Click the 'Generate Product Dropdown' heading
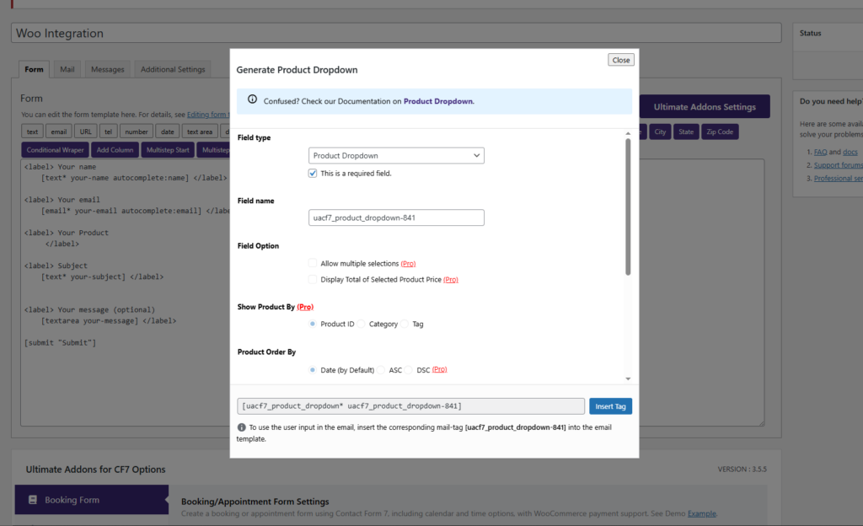This screenshot has width=863, height=526. click(297, 70)
